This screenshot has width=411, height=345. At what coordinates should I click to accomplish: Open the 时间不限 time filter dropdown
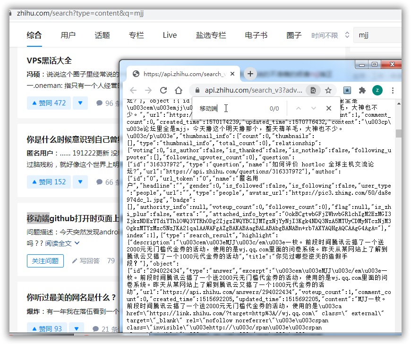click(x=330, y=35)
